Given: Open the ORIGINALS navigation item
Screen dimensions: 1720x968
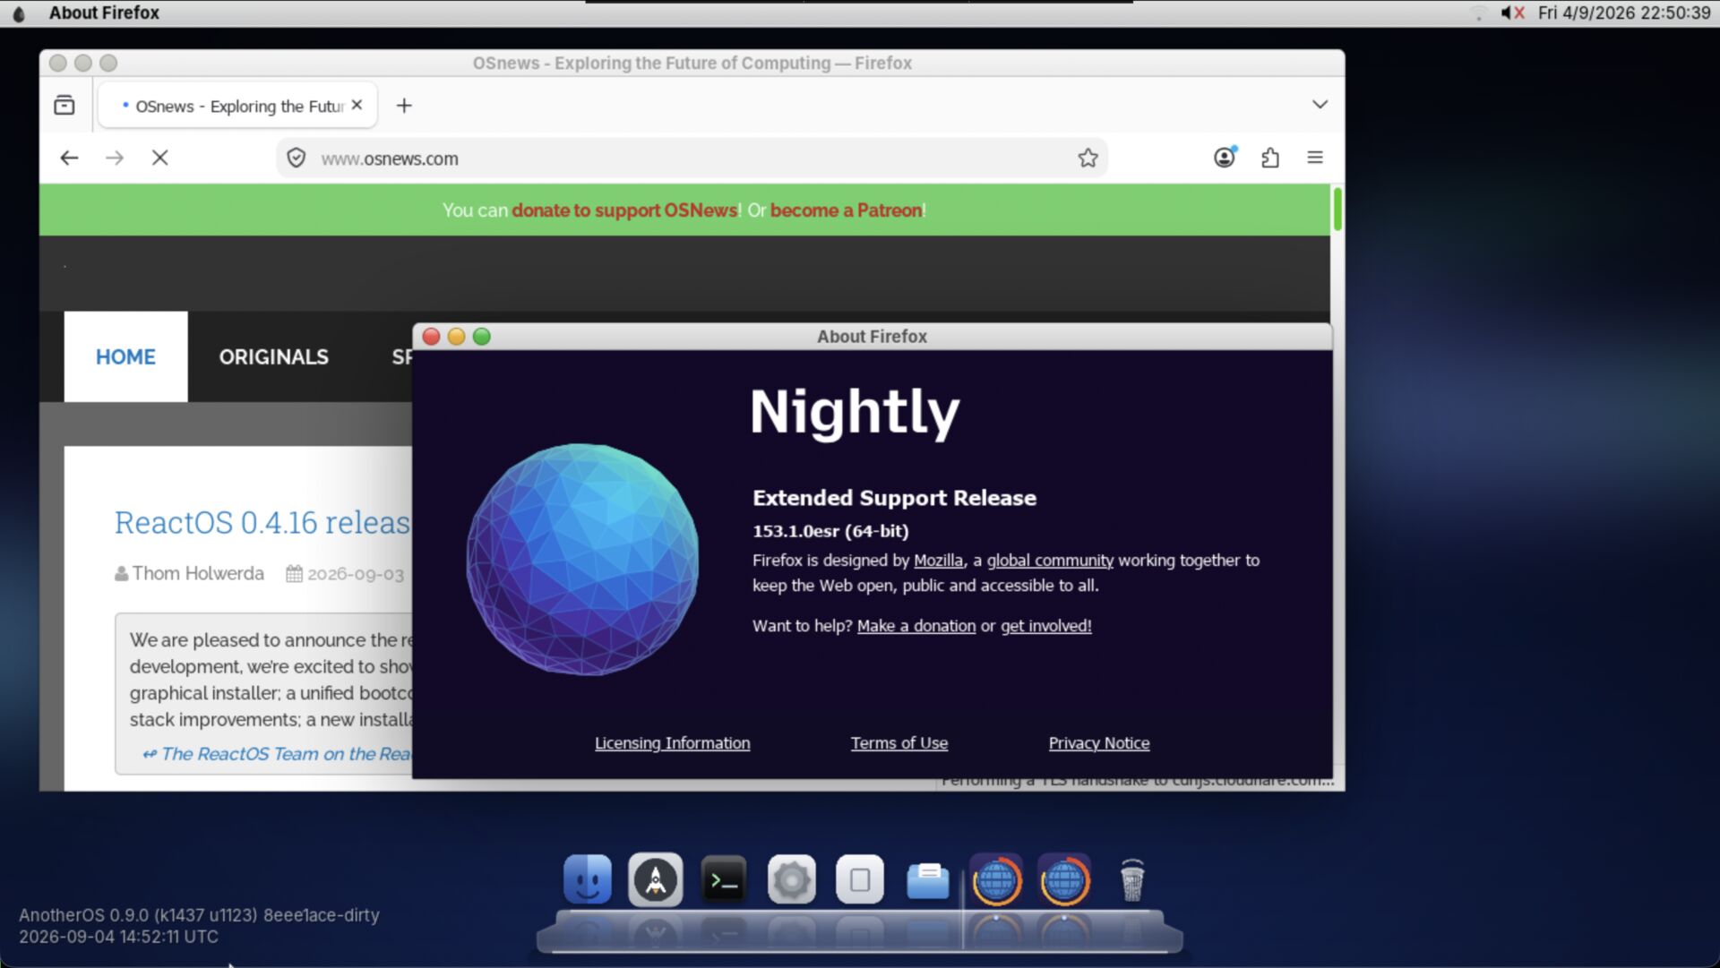Looking at the screenshot, I should pos(274,356).
